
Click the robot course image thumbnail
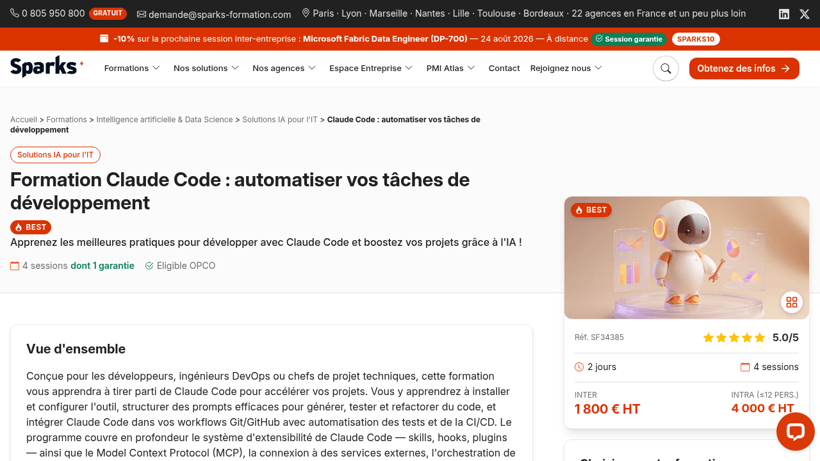click(687, 257)
